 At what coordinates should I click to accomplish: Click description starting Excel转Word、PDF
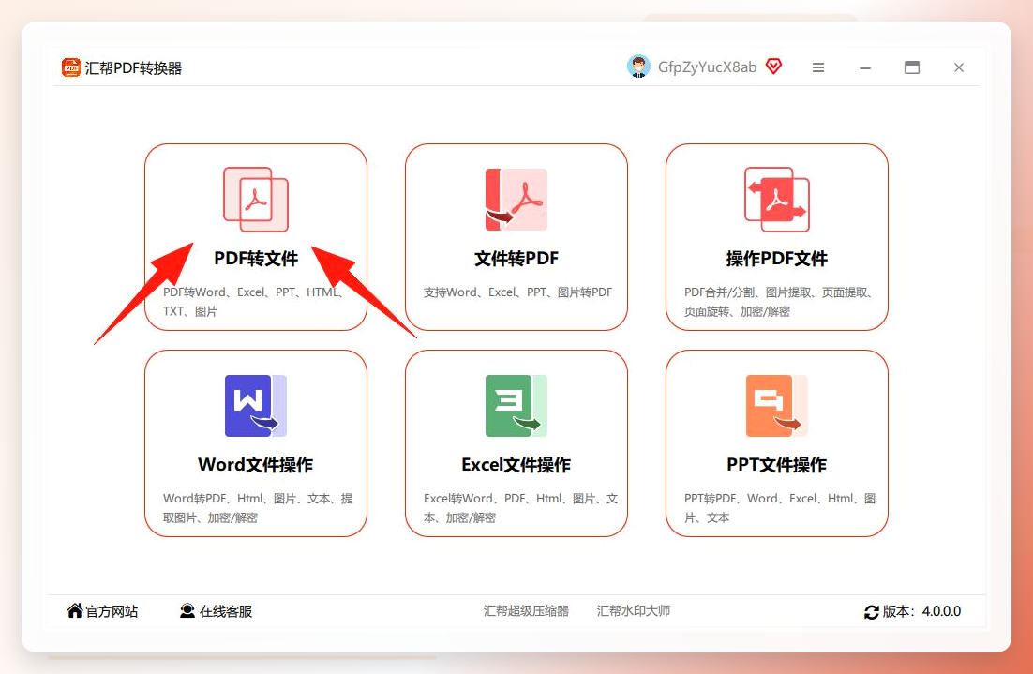pyautogui.click(x=520, y=508)
